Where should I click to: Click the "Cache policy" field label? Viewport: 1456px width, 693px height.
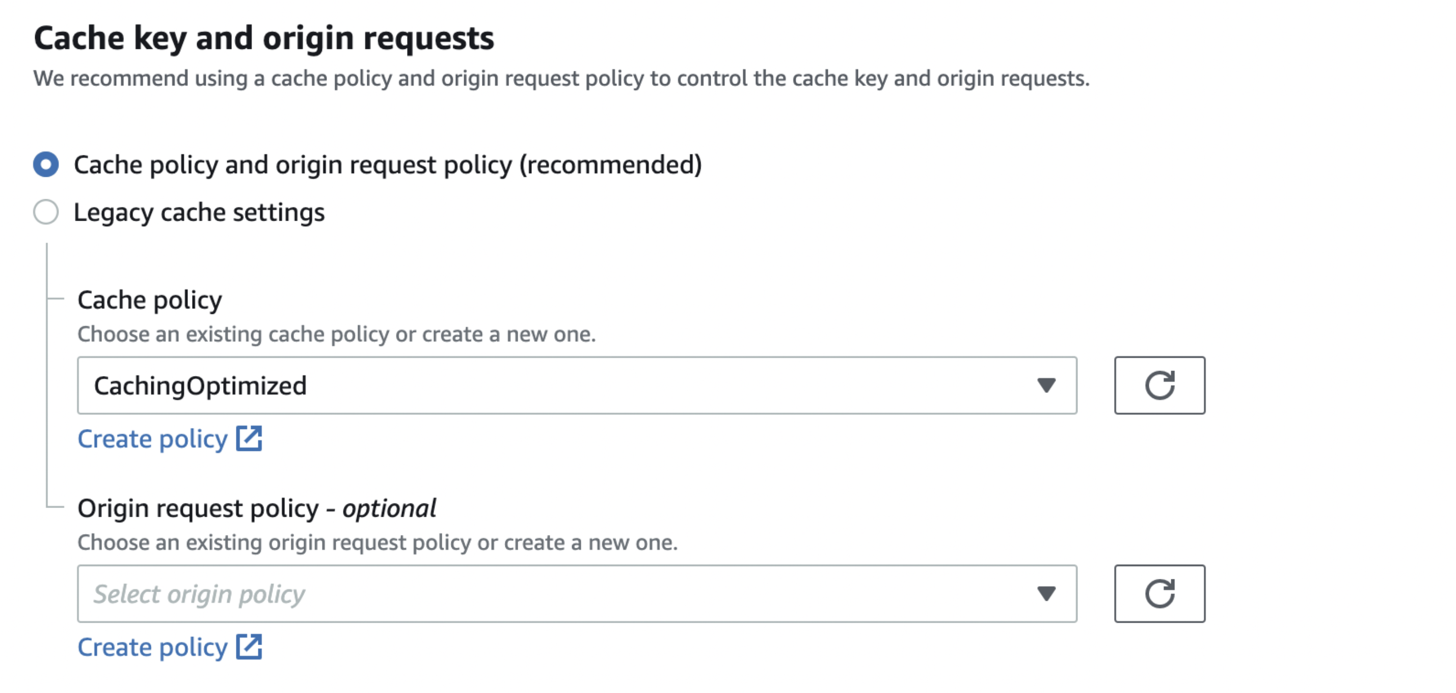tap(150, 300)
